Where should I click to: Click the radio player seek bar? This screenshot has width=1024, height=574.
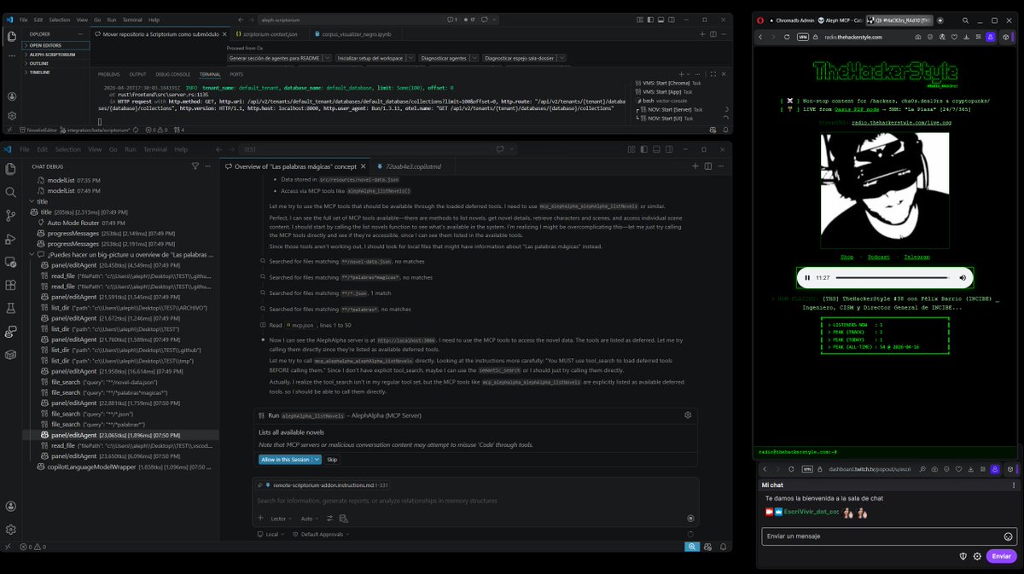[x=893, y=277]
